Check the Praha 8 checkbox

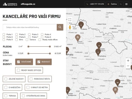(42, 37)
